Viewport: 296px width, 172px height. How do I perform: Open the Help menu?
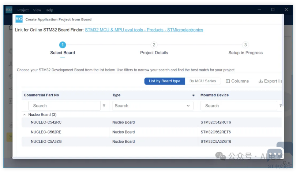[49, 10]
